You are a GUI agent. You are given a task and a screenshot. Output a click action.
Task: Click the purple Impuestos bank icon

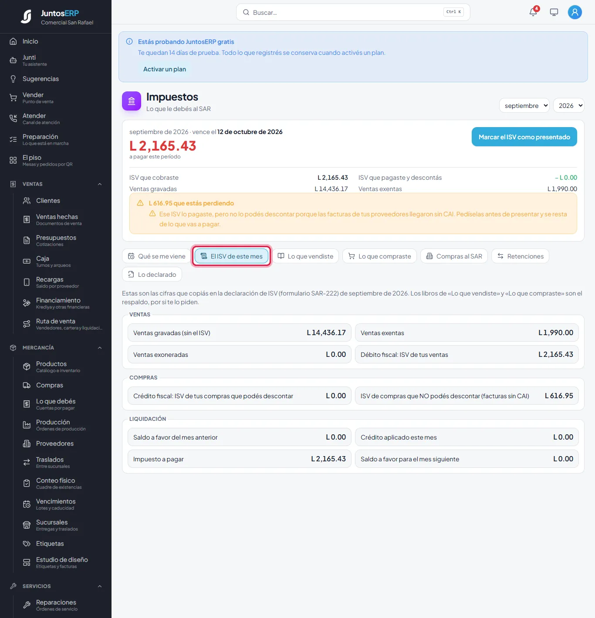132,101
